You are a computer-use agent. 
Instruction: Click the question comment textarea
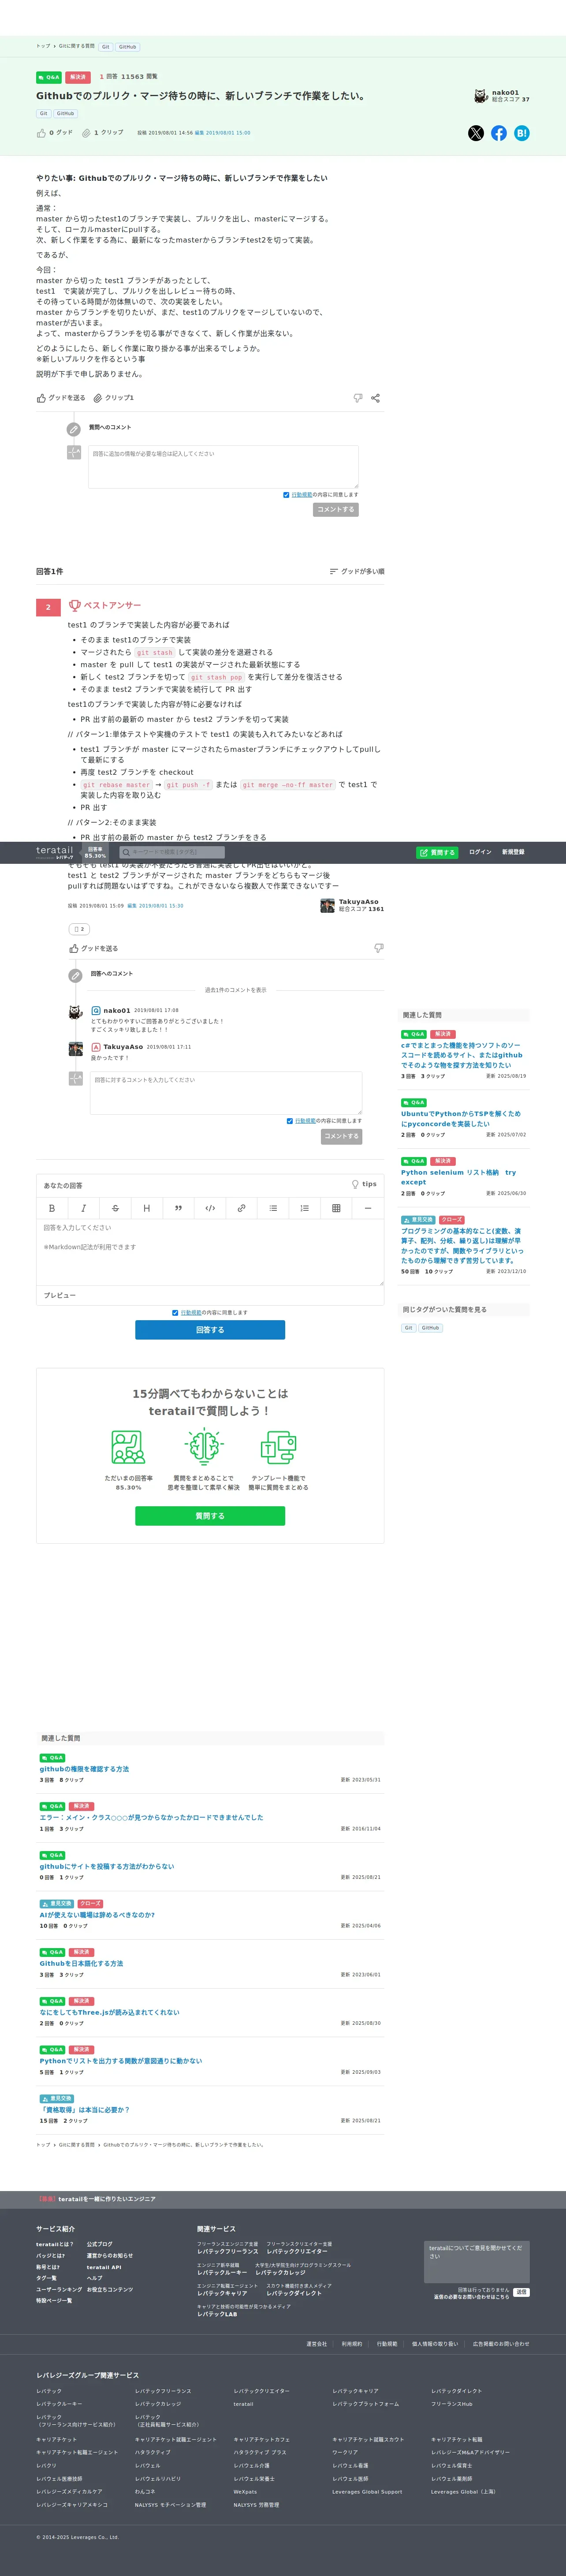click(223, 467)
